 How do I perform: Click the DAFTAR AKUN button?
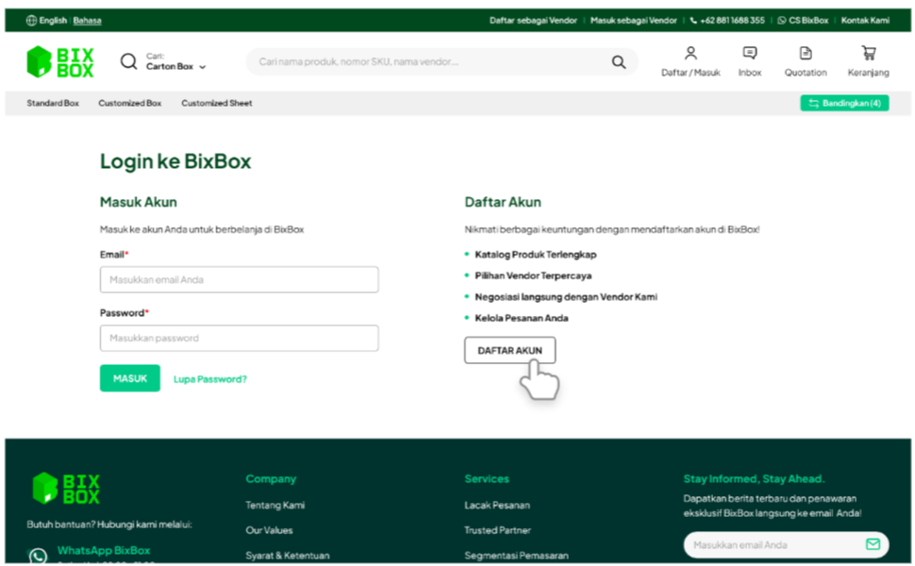(509, 351)
